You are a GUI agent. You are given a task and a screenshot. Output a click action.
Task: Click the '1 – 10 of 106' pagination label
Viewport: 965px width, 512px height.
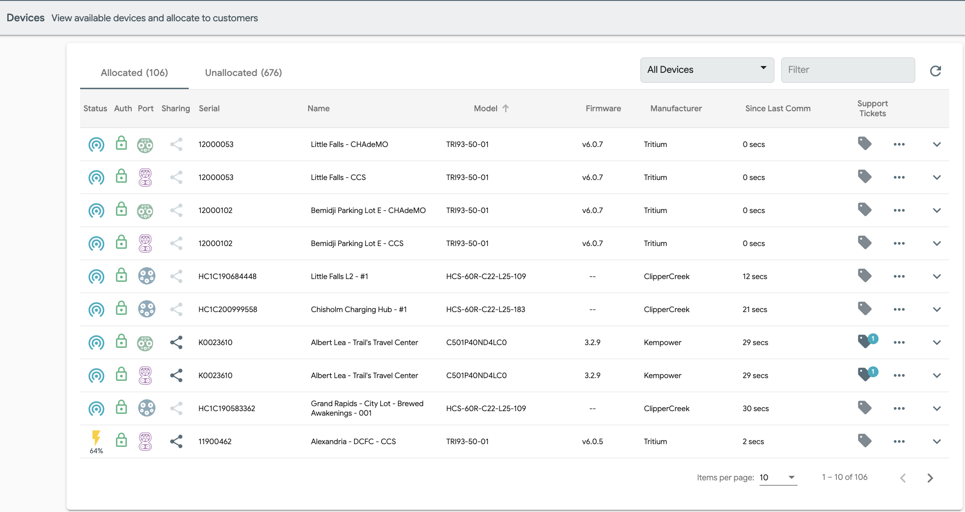(x=845, y=477)
